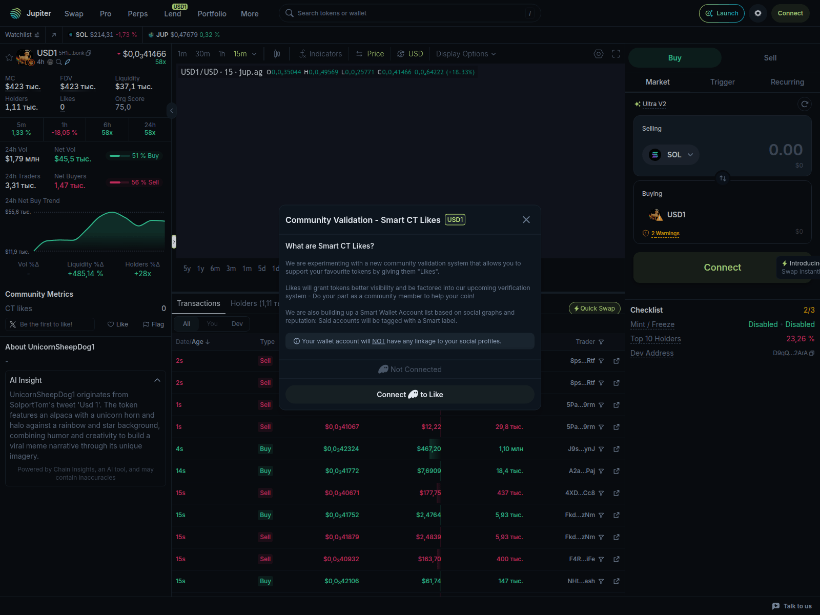Click Quick Swap button
This screenshot has height=615, width=820.
tap(594, 309)
